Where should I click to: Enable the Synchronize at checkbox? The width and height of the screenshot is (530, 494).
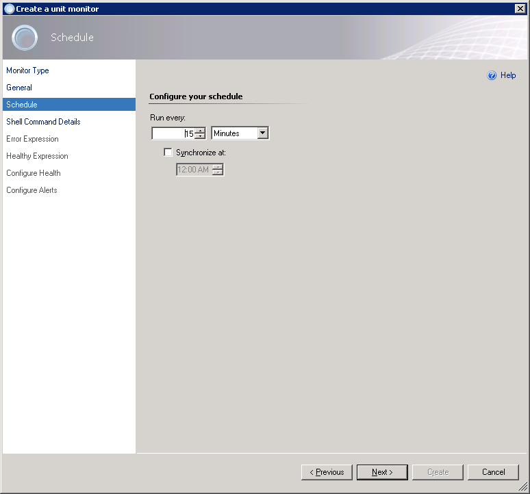click(x=168, y=153)
